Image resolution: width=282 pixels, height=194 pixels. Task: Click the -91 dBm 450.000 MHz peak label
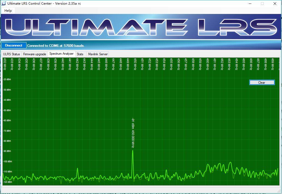tap(133, 133)
